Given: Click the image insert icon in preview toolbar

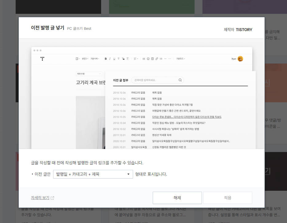Looking at the screenshot, I should 77,59.
